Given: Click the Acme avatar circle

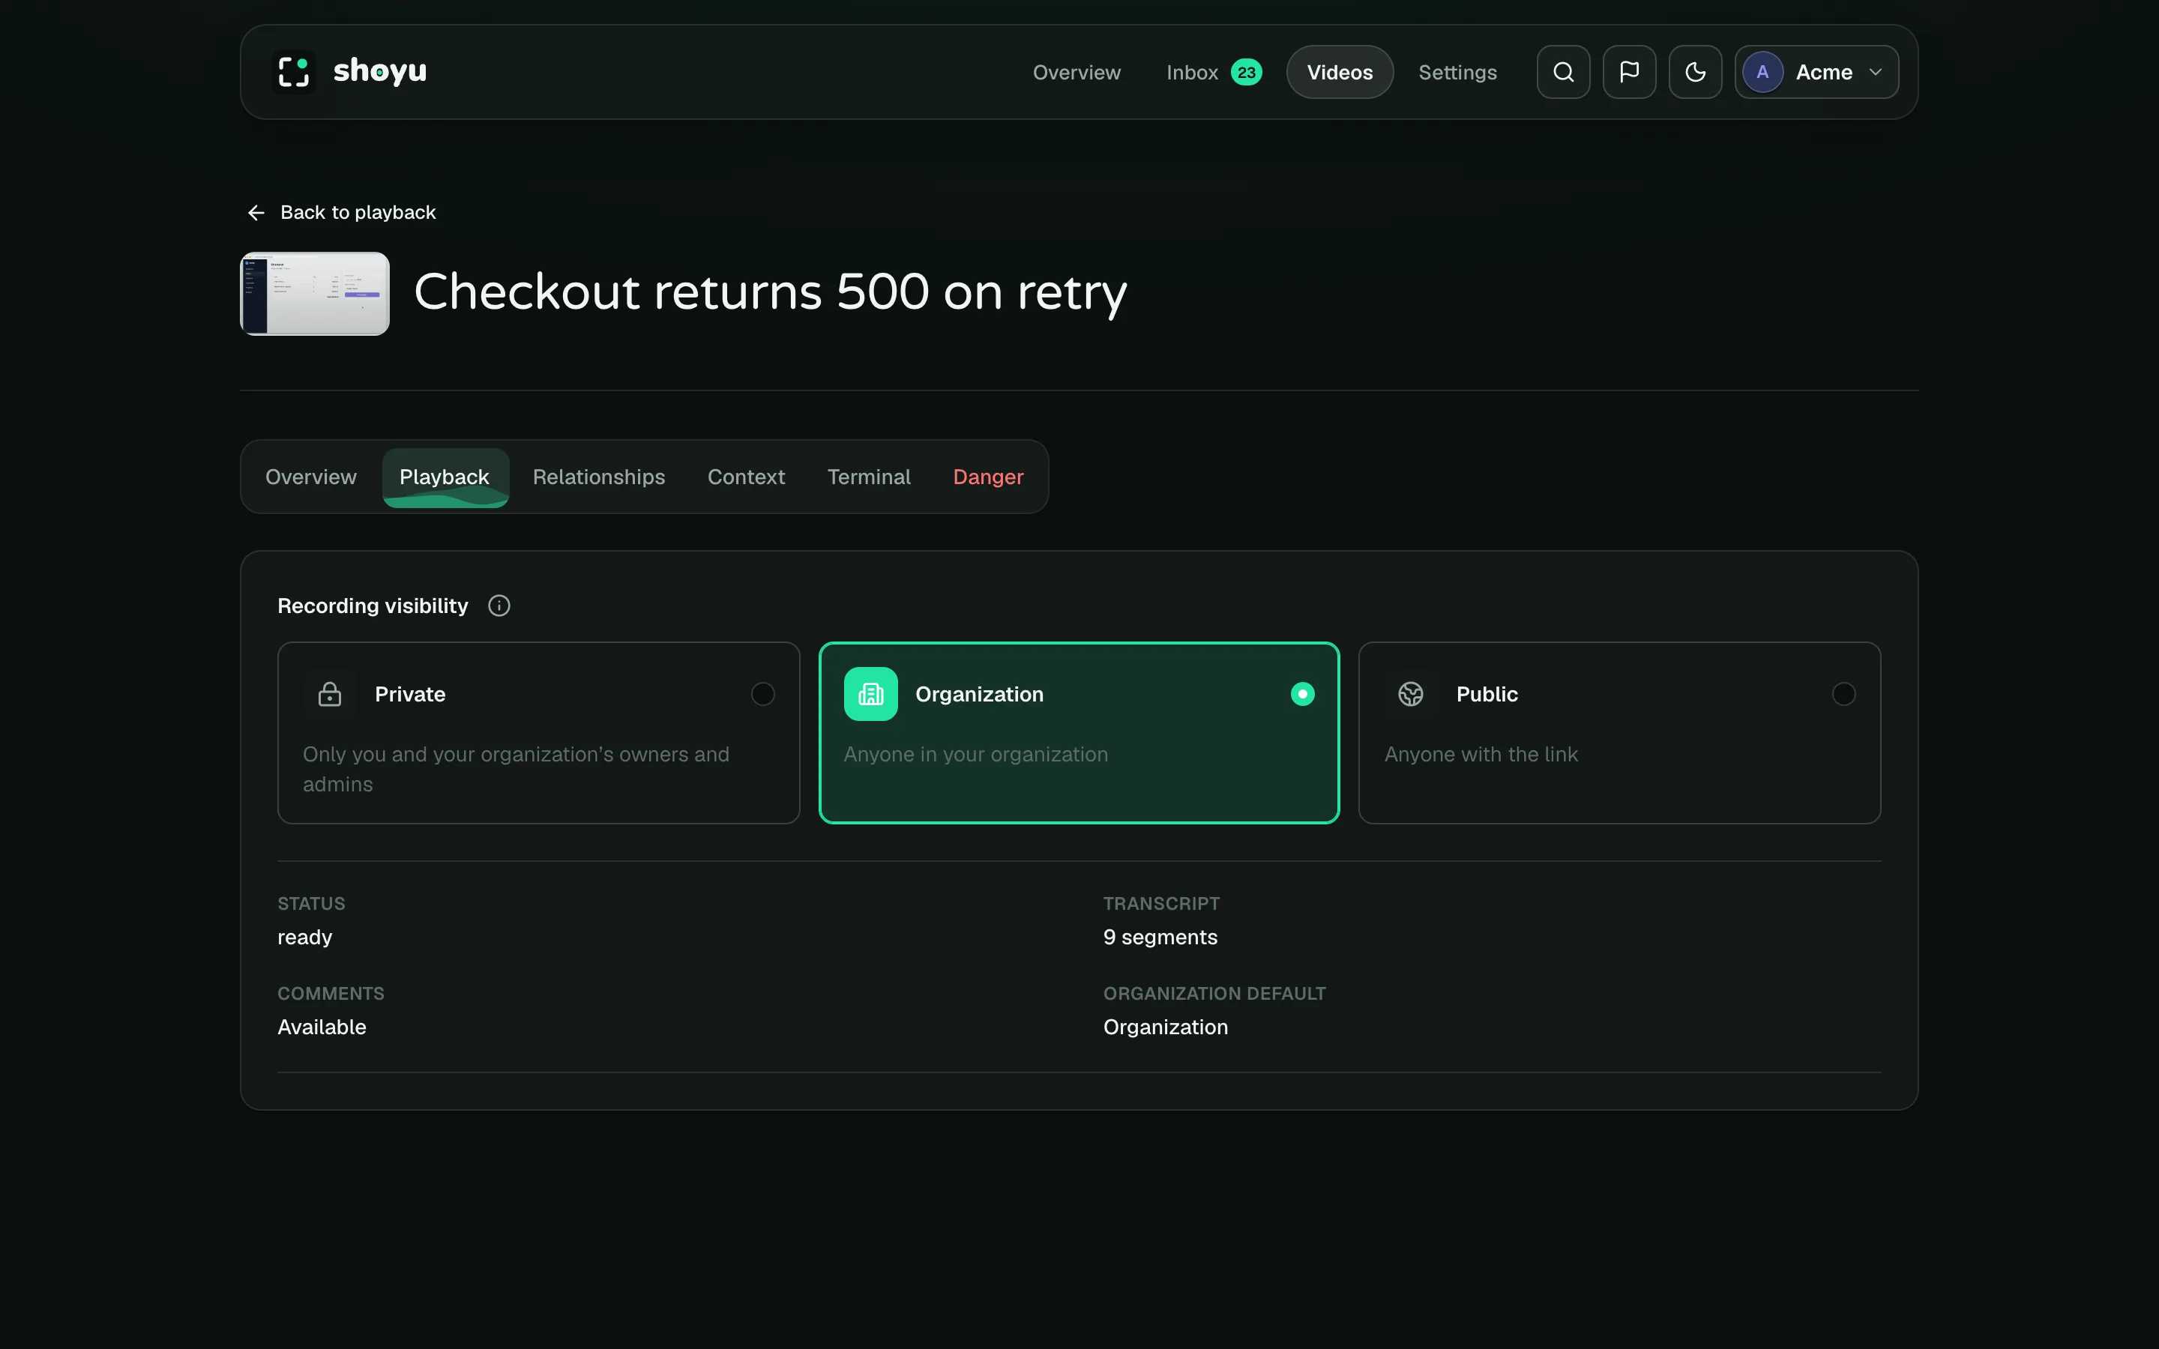Looking at the screenshot, I should 1762,72.
